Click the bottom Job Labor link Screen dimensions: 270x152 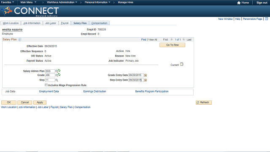pos(43,107)
